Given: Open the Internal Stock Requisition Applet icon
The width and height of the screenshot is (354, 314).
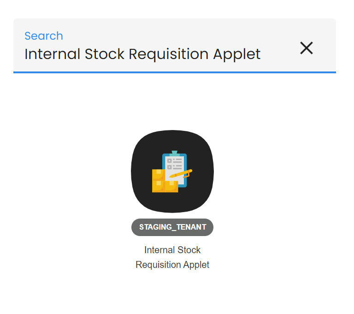Looking at the screenshot, I should pyautogui.click(x=172, y=171).
